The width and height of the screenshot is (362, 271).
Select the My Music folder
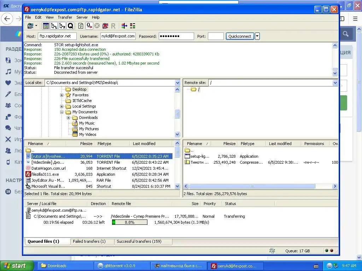tap(87, 123)
